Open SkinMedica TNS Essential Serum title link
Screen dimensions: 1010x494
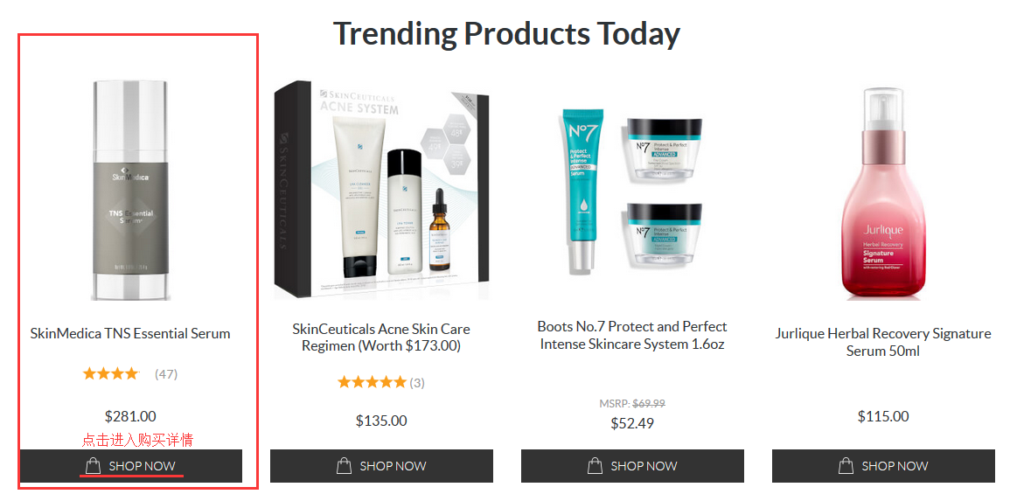(130, 334)
